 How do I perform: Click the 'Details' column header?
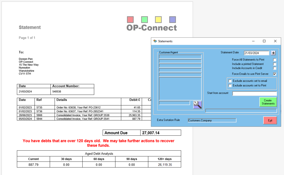[62, 100]
